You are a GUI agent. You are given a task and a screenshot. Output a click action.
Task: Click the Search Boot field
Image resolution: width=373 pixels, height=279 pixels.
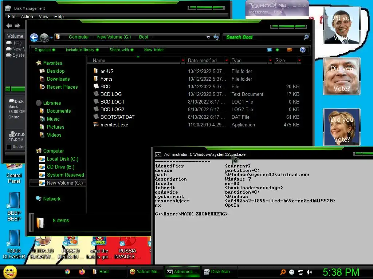263,37
